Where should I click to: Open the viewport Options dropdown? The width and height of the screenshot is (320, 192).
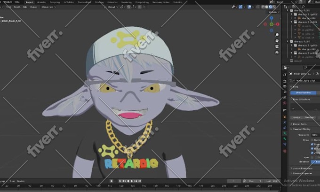click(274, 12)
